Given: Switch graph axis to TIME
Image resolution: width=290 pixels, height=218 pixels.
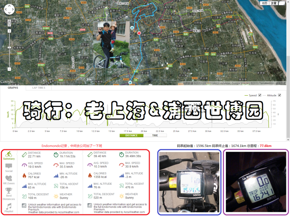Looking at the screenshot, I should (x=155, y=135).
